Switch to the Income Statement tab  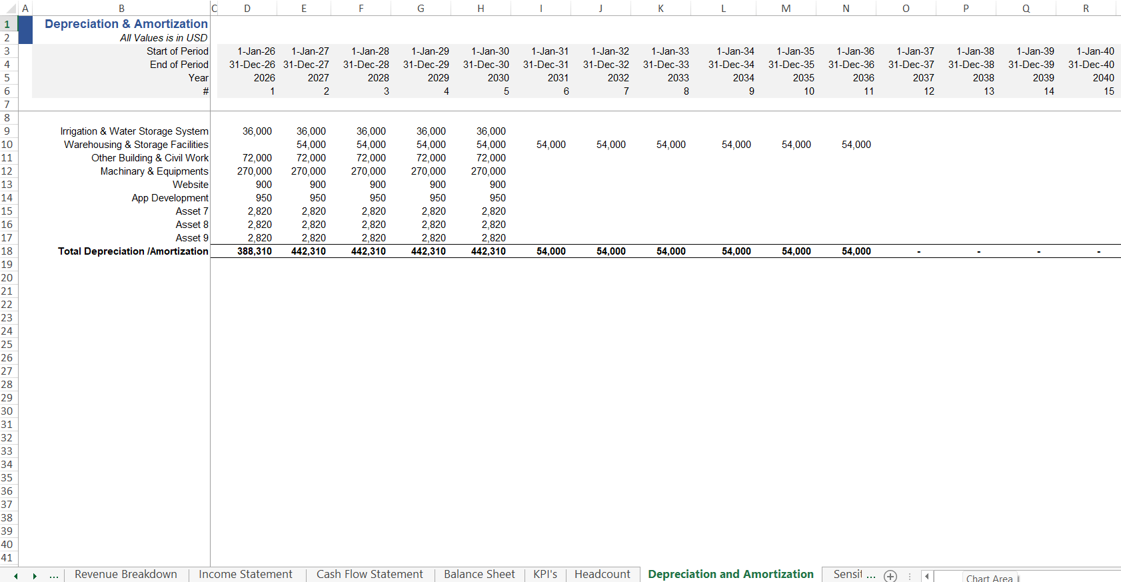(x=245, y=575)
